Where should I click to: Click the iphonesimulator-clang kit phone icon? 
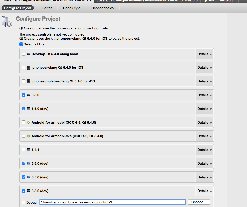(28, 81)
